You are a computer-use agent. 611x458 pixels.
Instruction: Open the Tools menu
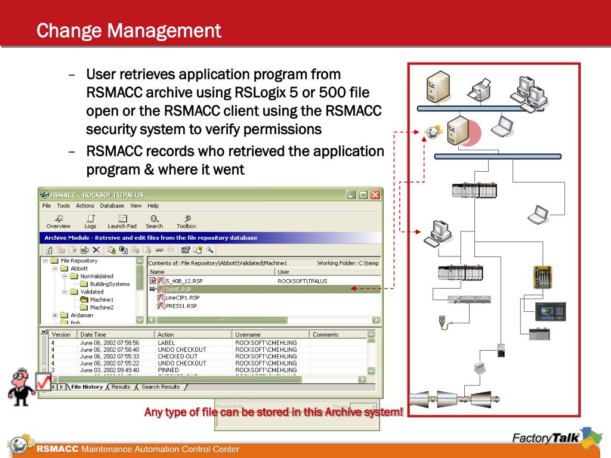pyautogui.click(x=63, y=206)
